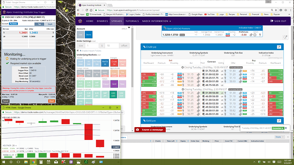This screenshot has height=165, width=294.
Task: Open the Binaries navigation tab
Action: (x=102, y=21)
